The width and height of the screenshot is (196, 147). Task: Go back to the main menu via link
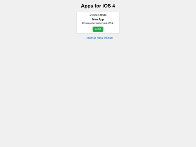[x=98, y=38]
